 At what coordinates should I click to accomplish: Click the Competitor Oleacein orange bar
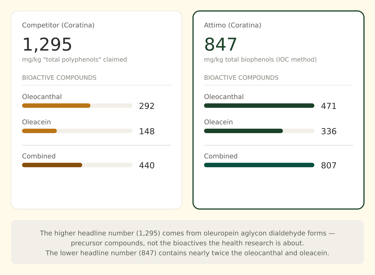pyautogui.click(x=39, y=131)
